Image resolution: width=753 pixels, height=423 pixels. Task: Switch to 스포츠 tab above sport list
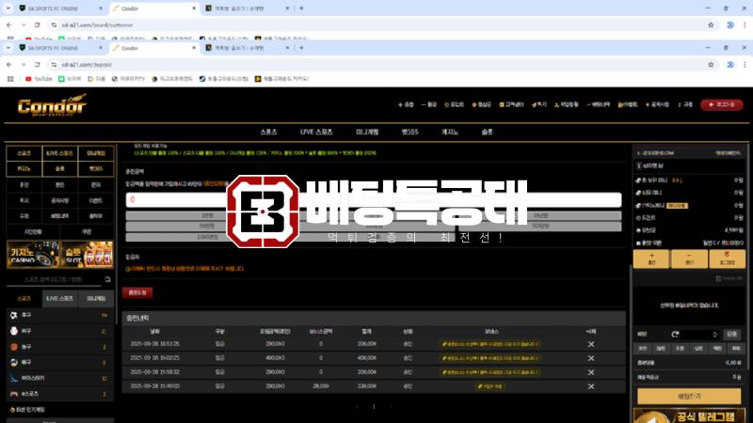point(24,298)
